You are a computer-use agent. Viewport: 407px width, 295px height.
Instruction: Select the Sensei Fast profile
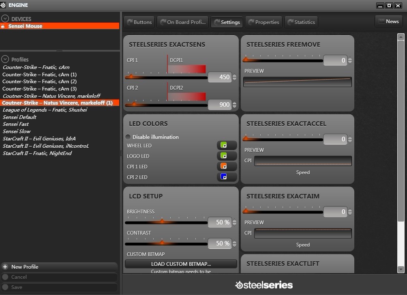(15, 124)
